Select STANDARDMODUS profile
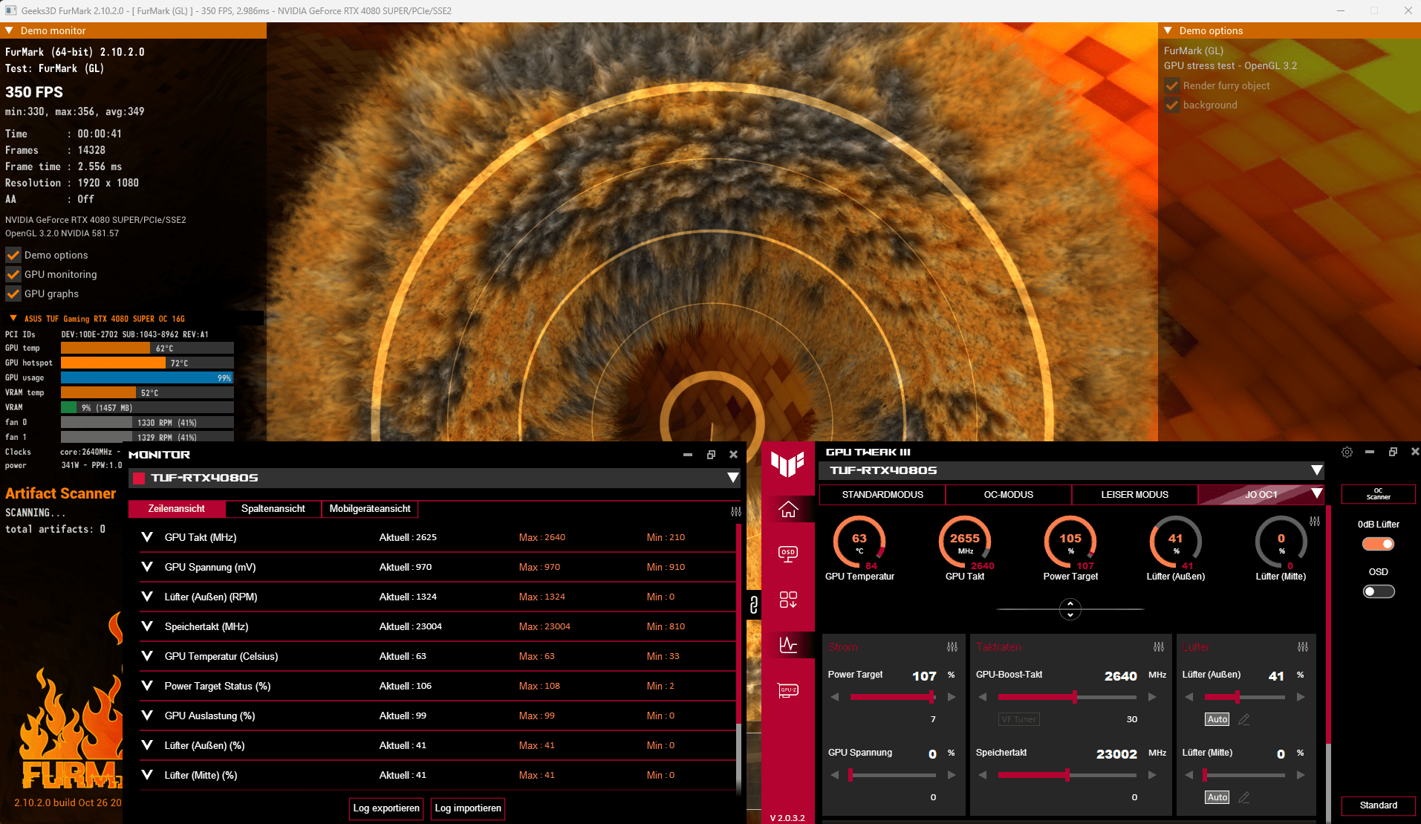The image size is (1421, 824). pos(882,494)
